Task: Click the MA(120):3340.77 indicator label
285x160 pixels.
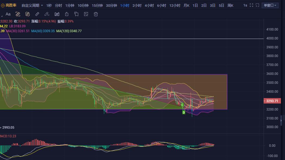Action: [69, 31]
